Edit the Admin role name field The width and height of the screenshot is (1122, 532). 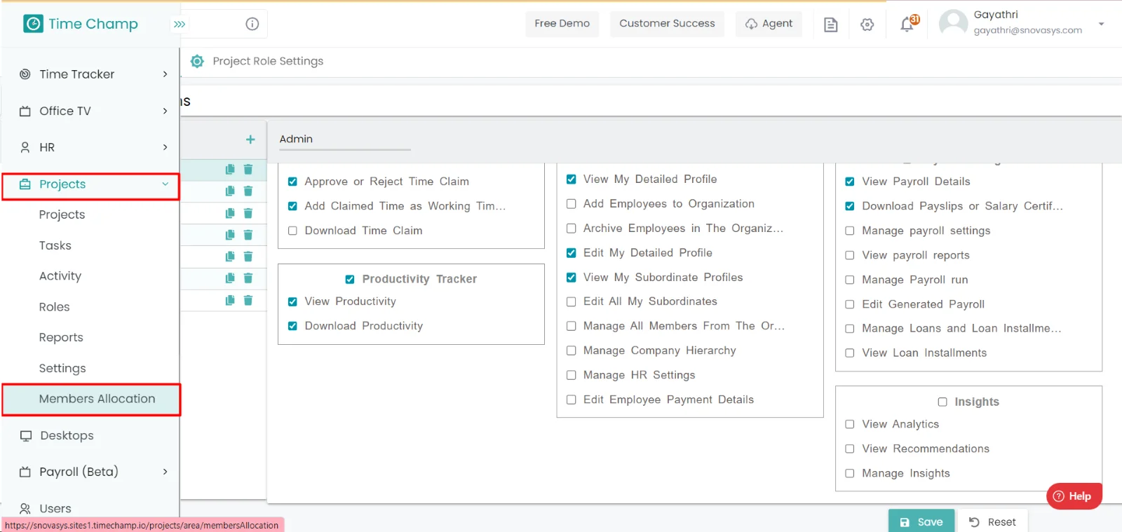(344, 139)
